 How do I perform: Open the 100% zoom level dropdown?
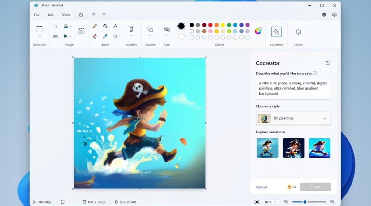(x=270, y=202)
